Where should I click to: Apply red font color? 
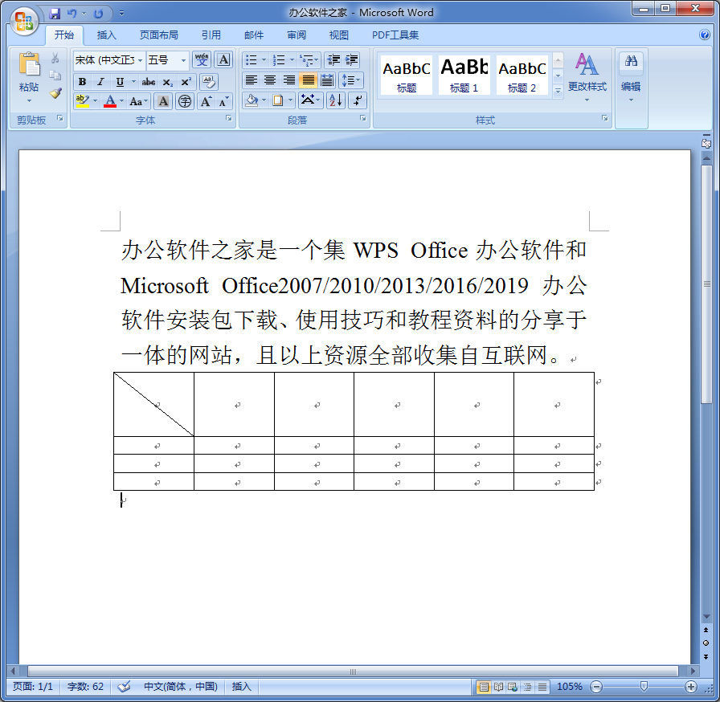[x=110, y=101]
